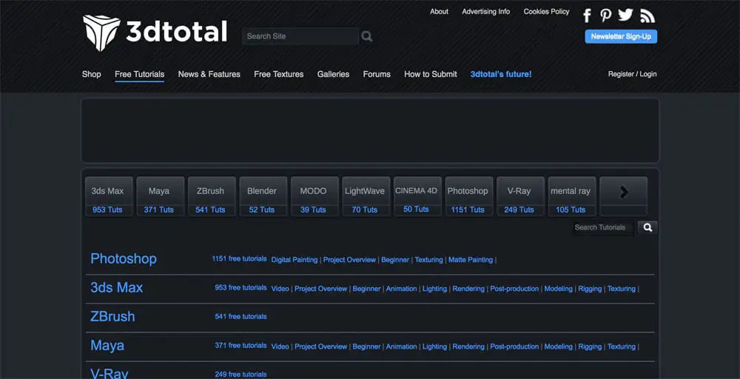
Task: Click the Search Tutorials magnifier button
Action: coord(647,227)
